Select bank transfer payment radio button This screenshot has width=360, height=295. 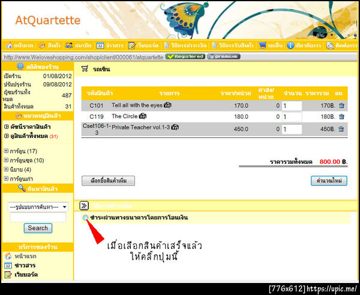click(85, 218)
